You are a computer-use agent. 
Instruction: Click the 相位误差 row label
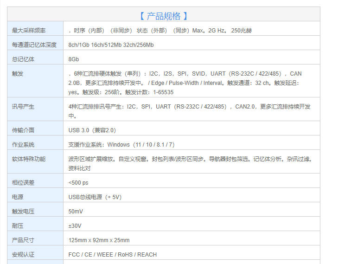click(x=23, y=183)
